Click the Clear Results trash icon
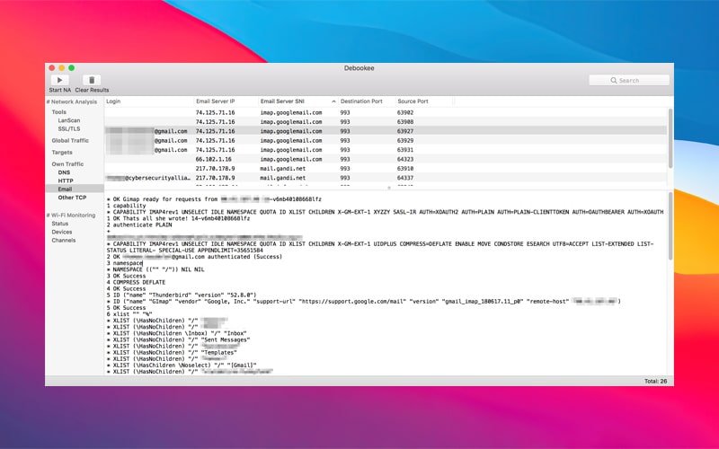719x449 pixels. pos(91,80)
